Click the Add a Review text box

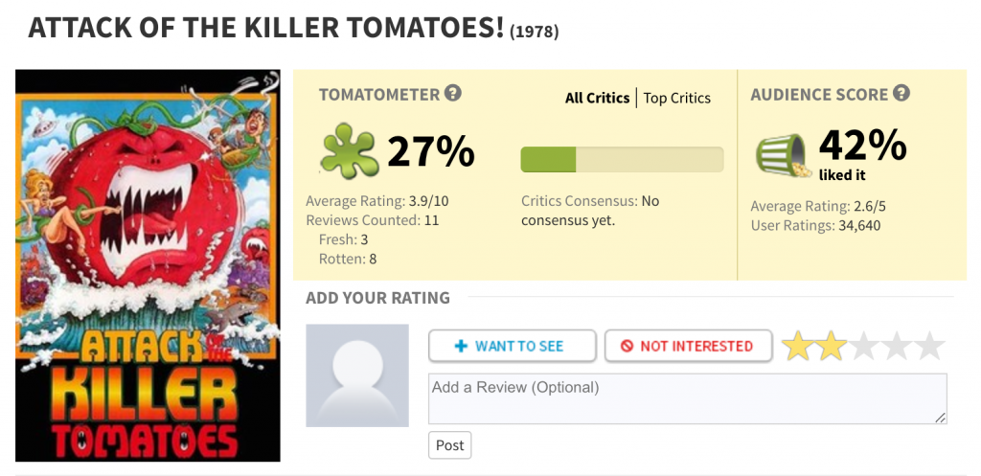click(687, 398)
